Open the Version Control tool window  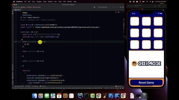point(19,86)
